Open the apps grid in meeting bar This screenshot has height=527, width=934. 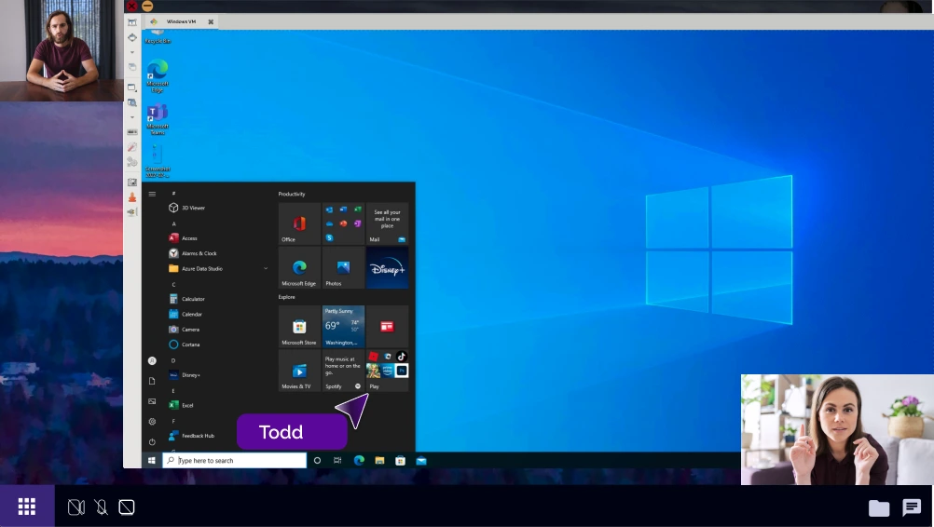pyautogui.click(x=27, y=507)
